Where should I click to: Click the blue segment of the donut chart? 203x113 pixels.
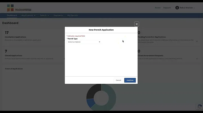[91, 103]
